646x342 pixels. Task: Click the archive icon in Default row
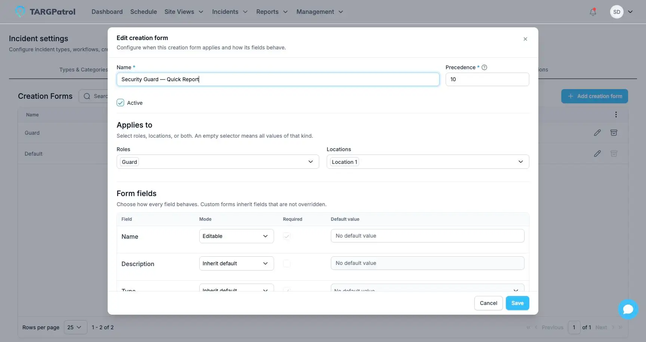614,154
